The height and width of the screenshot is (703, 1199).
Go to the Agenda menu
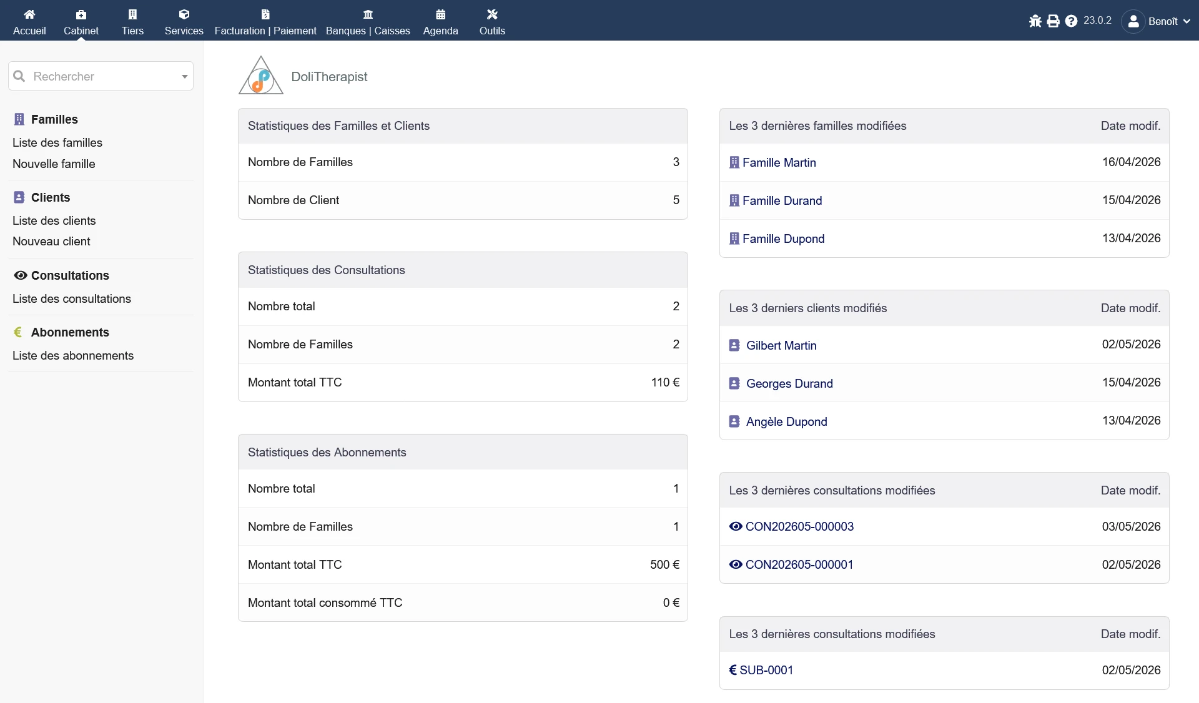[440, 21]
